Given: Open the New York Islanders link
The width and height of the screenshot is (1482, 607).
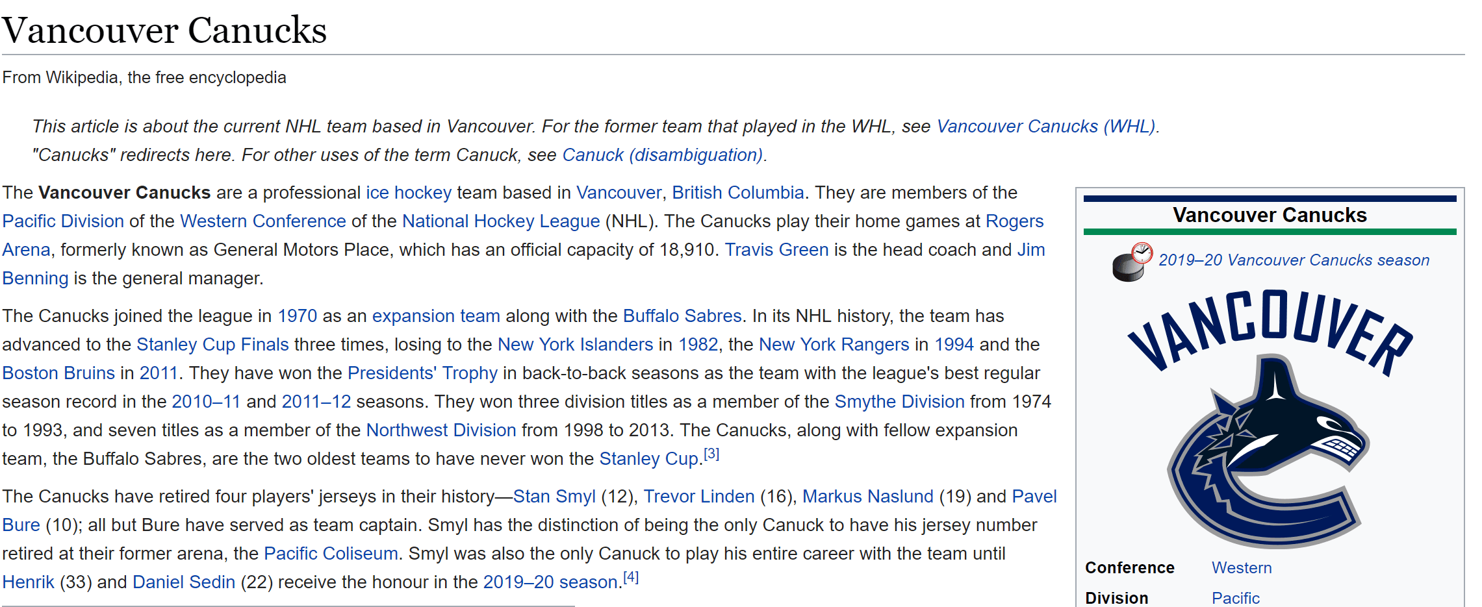Looking at the screenshot, I should coord(575,345).
